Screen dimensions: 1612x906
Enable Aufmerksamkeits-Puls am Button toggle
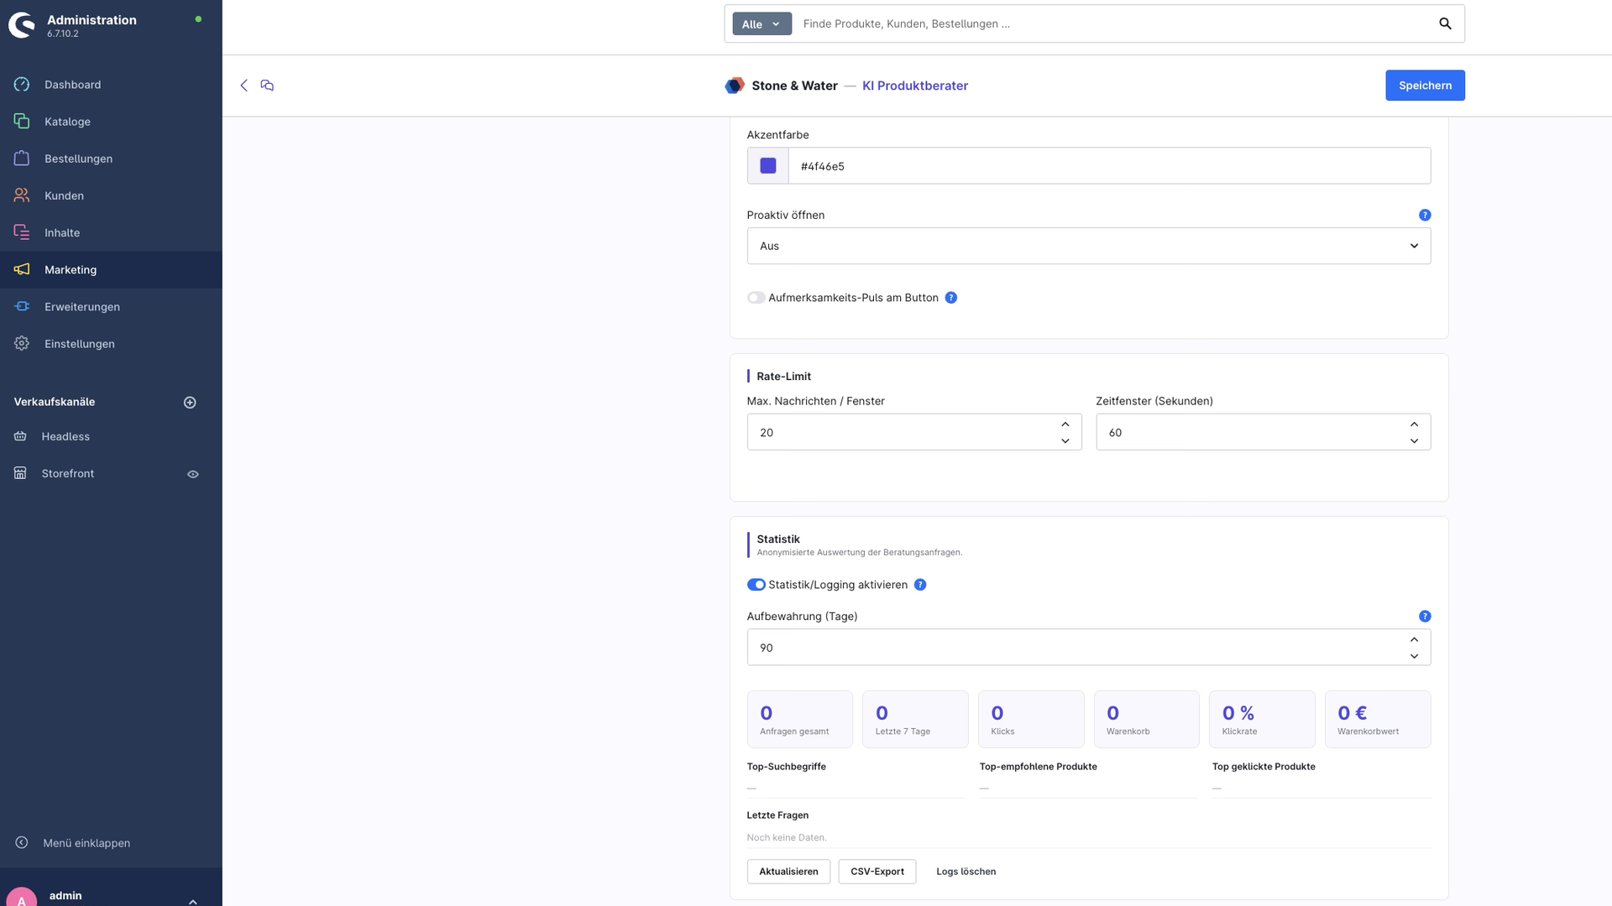coord(756,298)
